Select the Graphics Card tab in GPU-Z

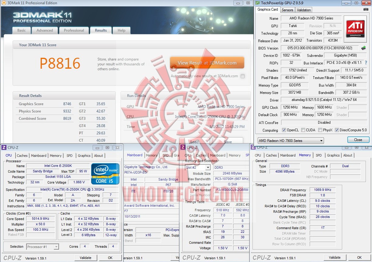pyautogui.click(x=268, y=9)
